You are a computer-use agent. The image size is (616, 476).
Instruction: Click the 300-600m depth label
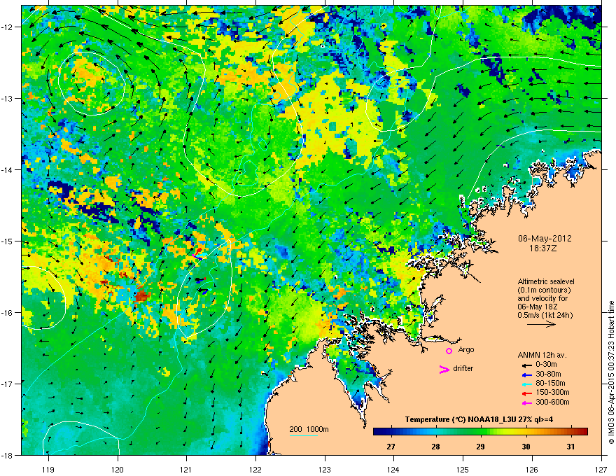tap(552, 402)
